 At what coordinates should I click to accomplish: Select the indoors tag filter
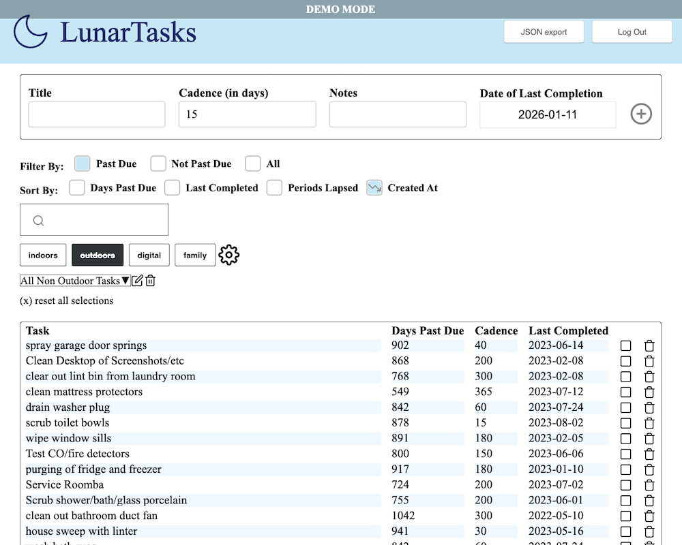click(x=43, y=255)
